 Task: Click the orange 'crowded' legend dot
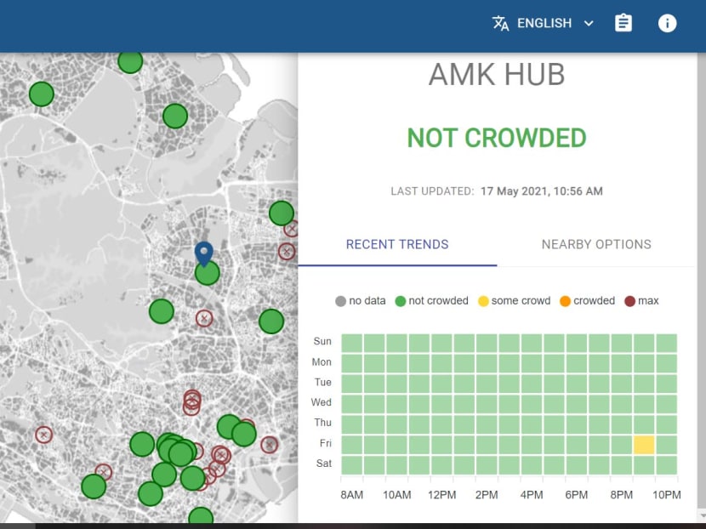click(x=565, y=301)
